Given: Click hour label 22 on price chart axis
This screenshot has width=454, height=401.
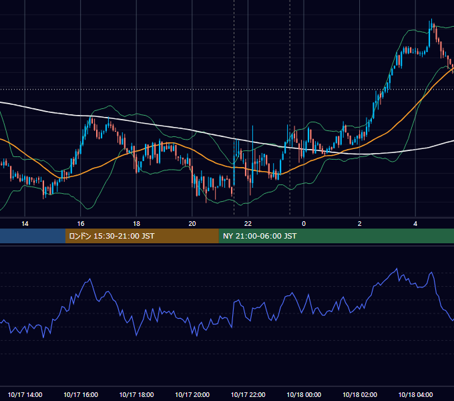Looking at the screenshot, I should pos(248,224).
